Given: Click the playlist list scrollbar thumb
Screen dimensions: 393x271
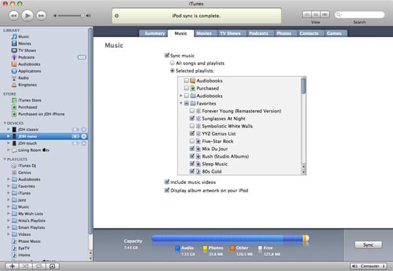Looking at the screenshot, I should pyautogui.click(x=303, y=86).
